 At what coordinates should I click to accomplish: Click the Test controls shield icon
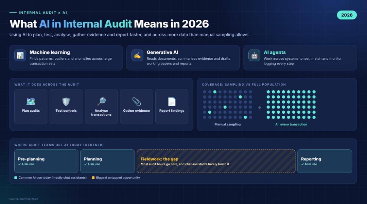click(x=66, y=101)
